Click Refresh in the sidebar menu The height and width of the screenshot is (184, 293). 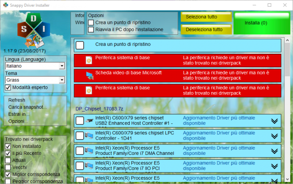[17, 100]
